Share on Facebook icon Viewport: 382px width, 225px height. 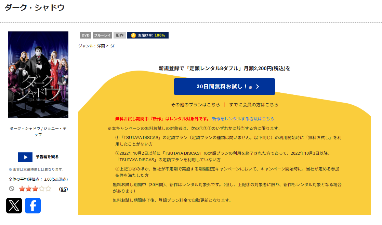click(x=33, y=206)
